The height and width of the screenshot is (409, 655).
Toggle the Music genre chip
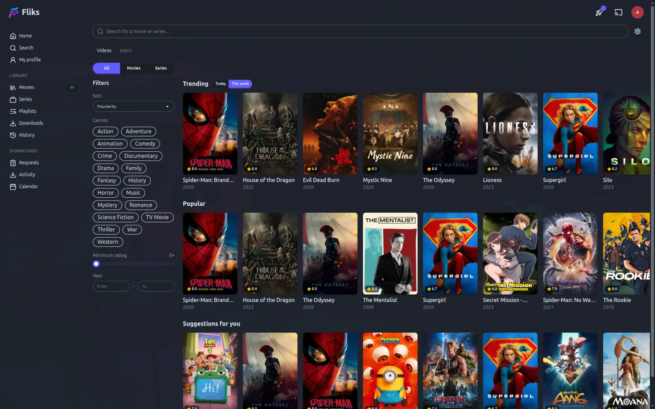[x=133, y=193]
